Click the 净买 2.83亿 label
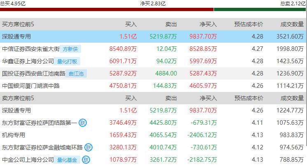 click(153, 4)
